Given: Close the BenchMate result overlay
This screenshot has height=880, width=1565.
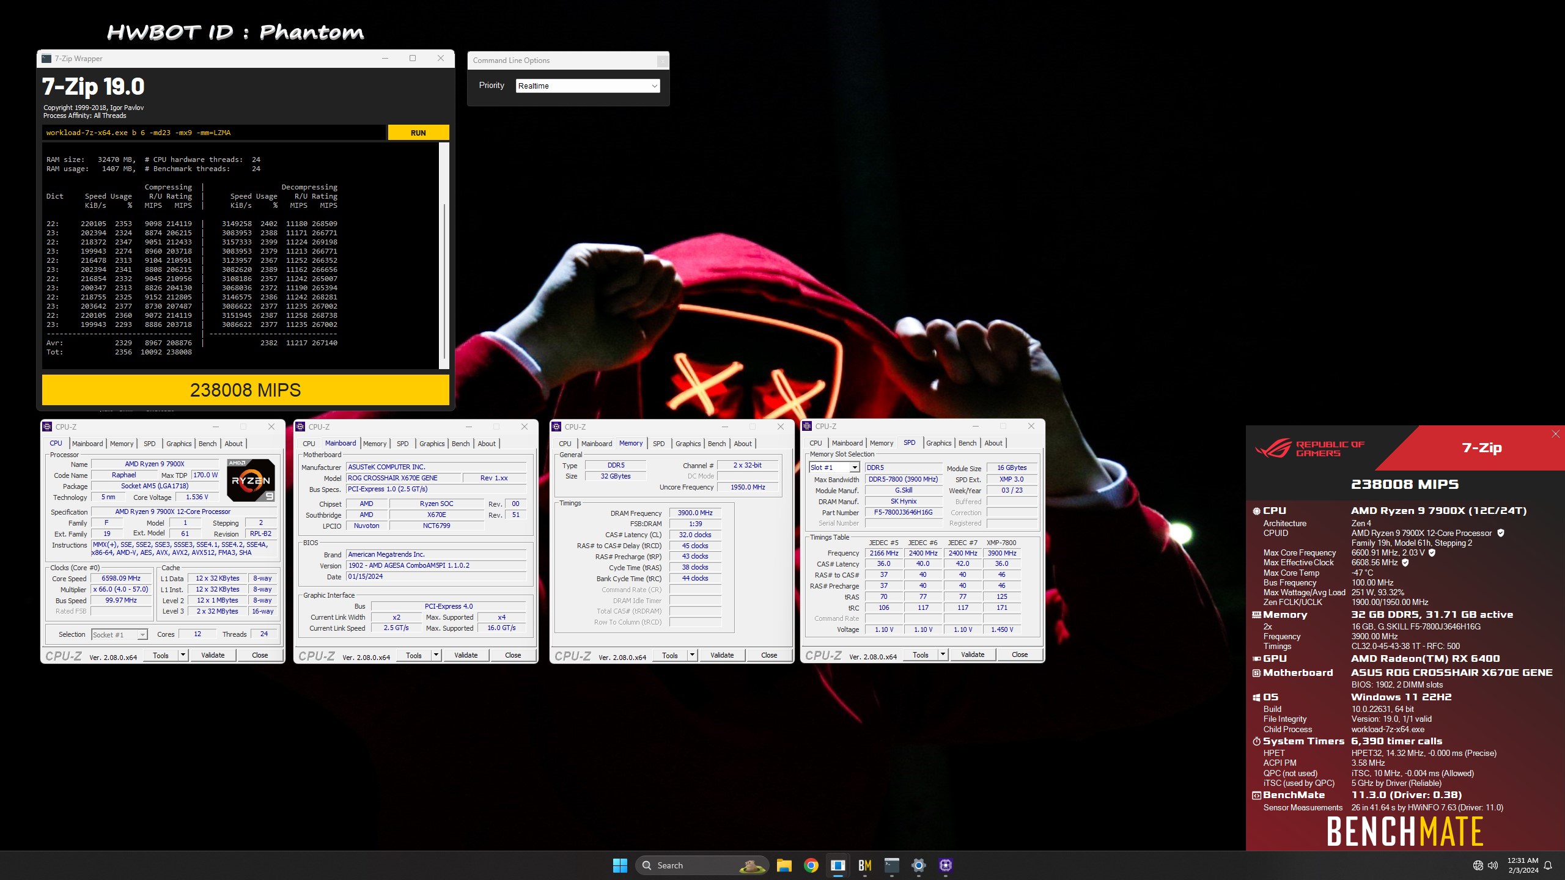Looking at the screenshot, I should pos(1555,434).
